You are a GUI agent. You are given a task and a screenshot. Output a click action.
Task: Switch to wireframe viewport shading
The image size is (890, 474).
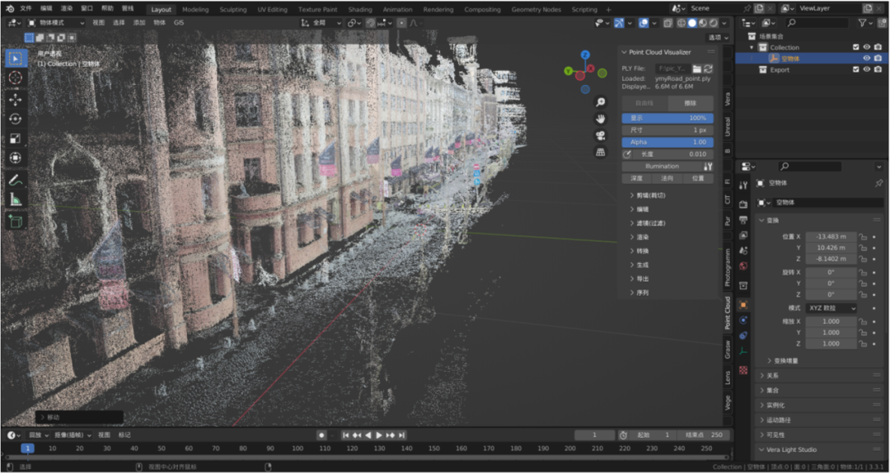click(x=682, y=23)
